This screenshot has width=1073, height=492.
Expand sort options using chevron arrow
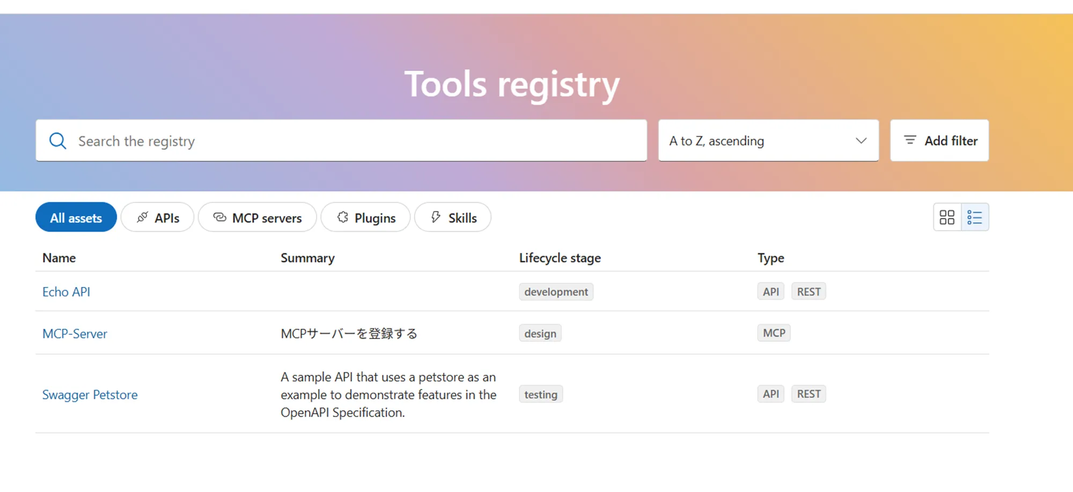(861, 141)
